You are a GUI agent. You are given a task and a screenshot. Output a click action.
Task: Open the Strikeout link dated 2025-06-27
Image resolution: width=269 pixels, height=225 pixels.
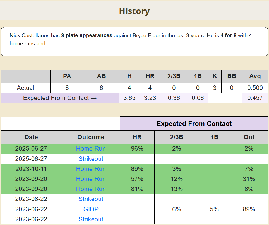click(91, 159)
